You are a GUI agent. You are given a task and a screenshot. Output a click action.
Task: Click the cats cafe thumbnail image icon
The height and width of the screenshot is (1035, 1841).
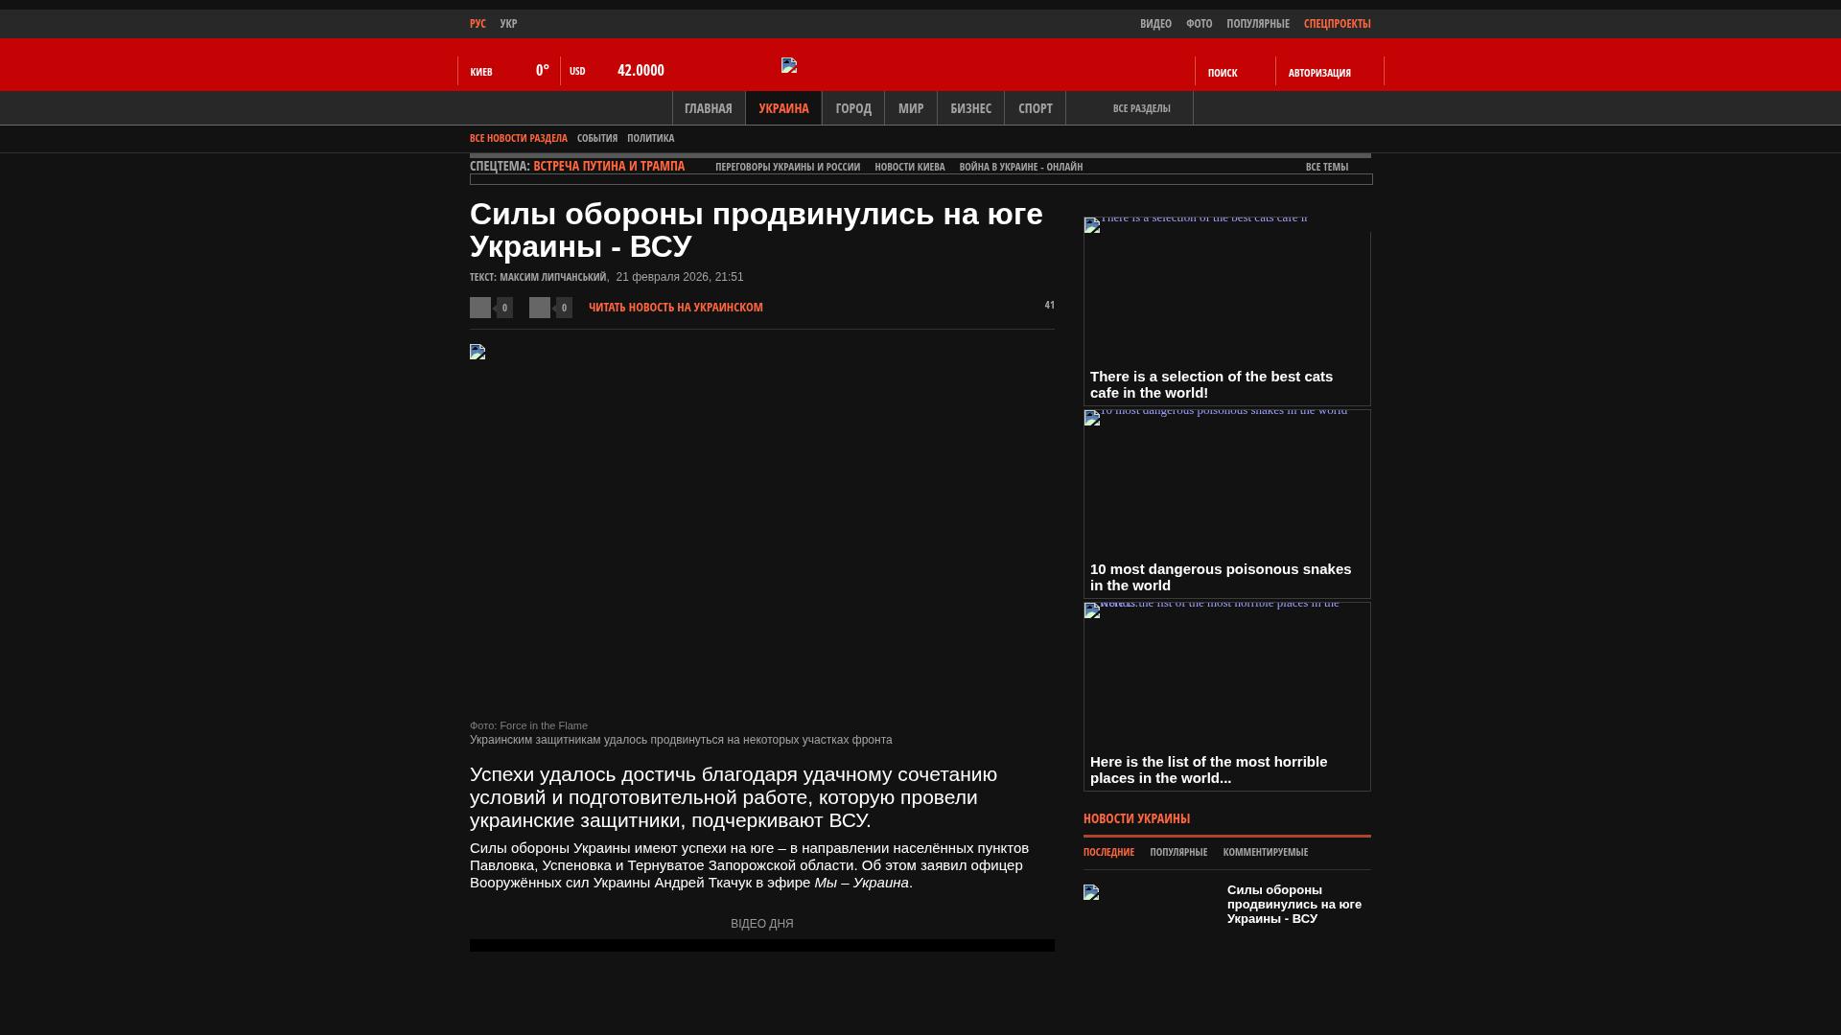point(1092,225)
